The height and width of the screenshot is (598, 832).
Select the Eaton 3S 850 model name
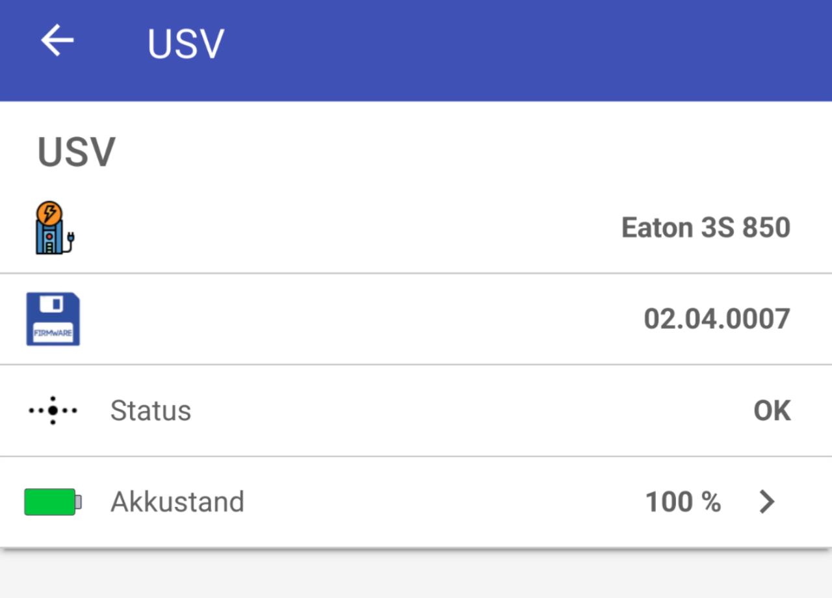point(705,227)
